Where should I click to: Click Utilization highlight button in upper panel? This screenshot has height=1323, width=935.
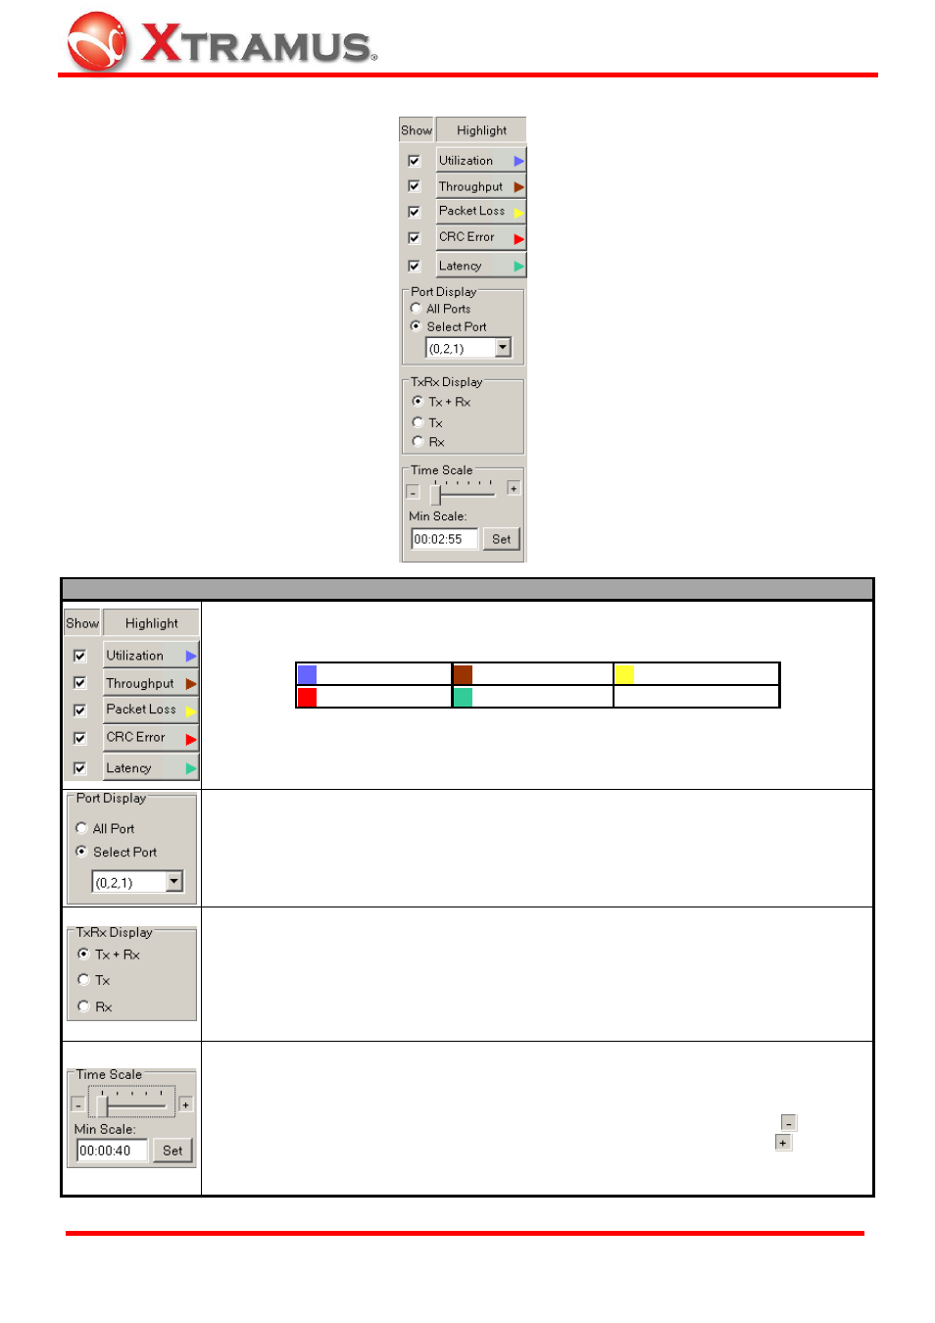(481, 161)
